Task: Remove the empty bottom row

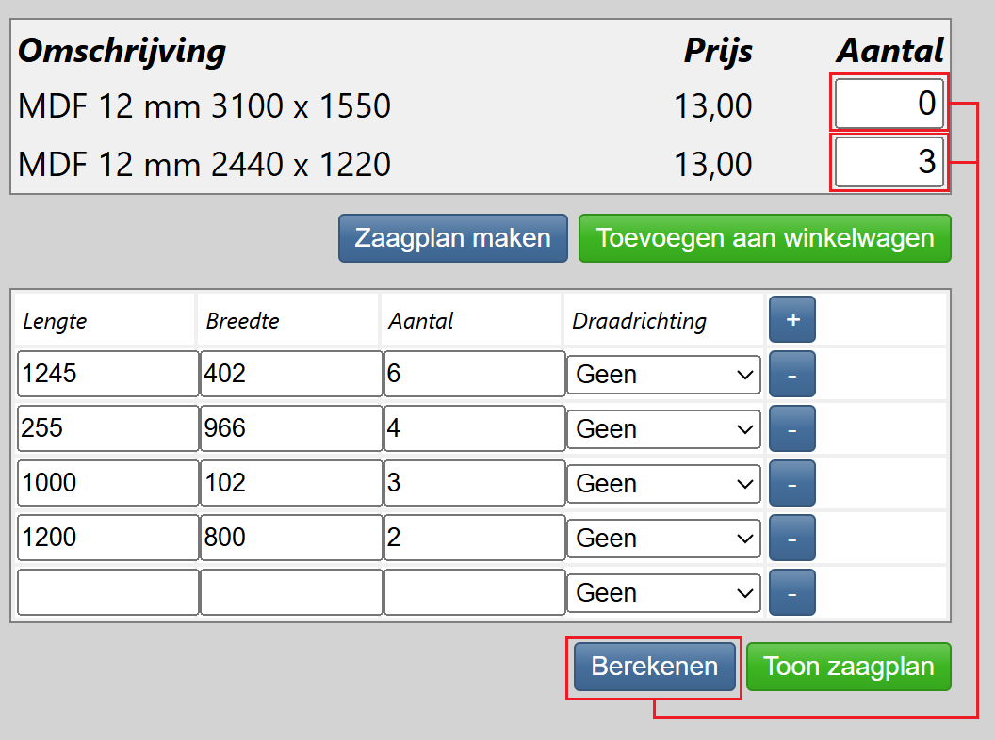Action: (x=791, y=592)
